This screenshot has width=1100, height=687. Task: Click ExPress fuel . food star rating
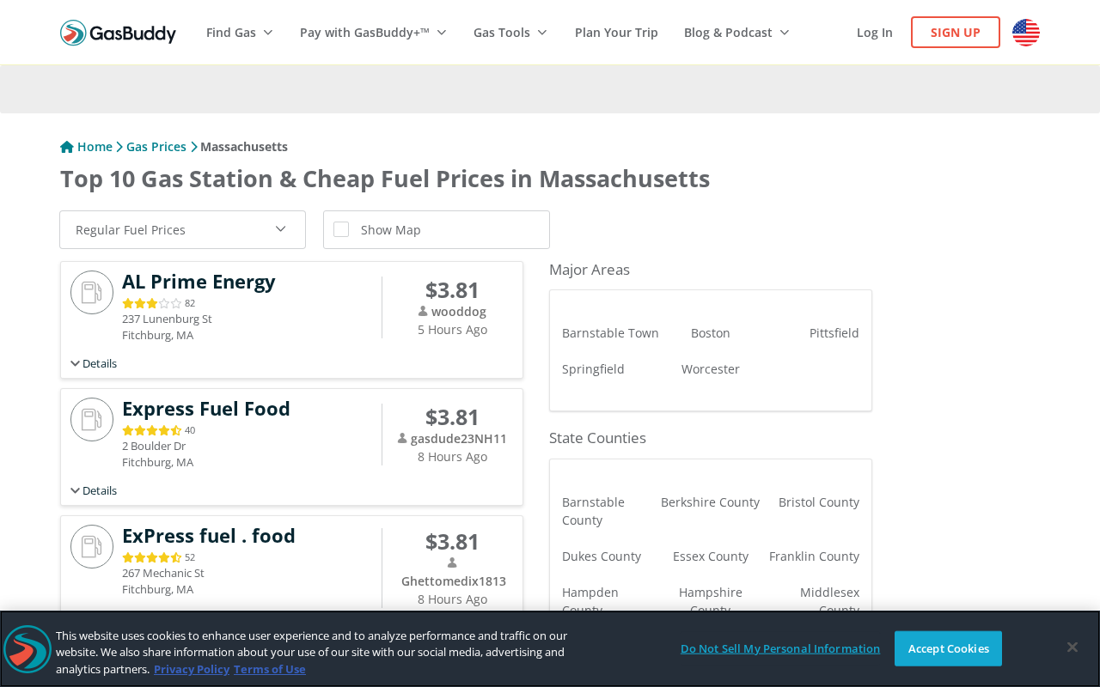(x=152, y=557)
